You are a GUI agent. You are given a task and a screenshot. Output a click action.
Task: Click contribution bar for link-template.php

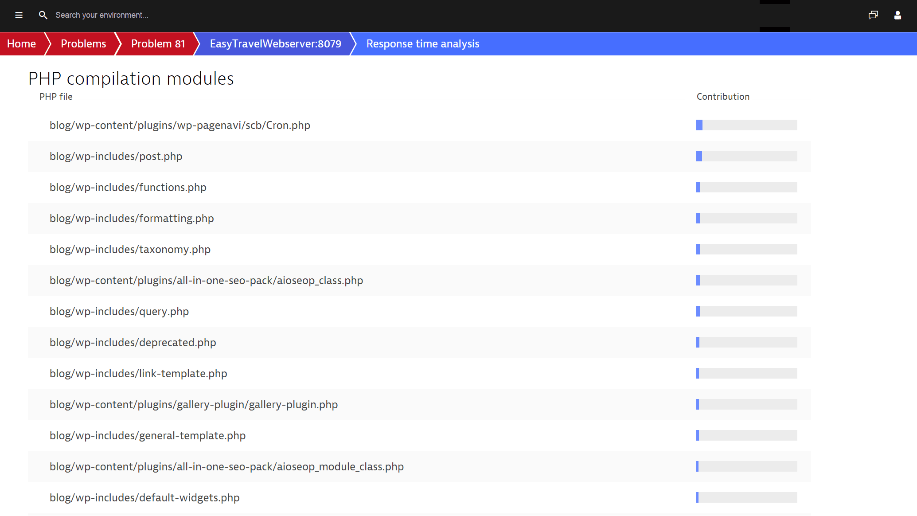click(747, 373)
